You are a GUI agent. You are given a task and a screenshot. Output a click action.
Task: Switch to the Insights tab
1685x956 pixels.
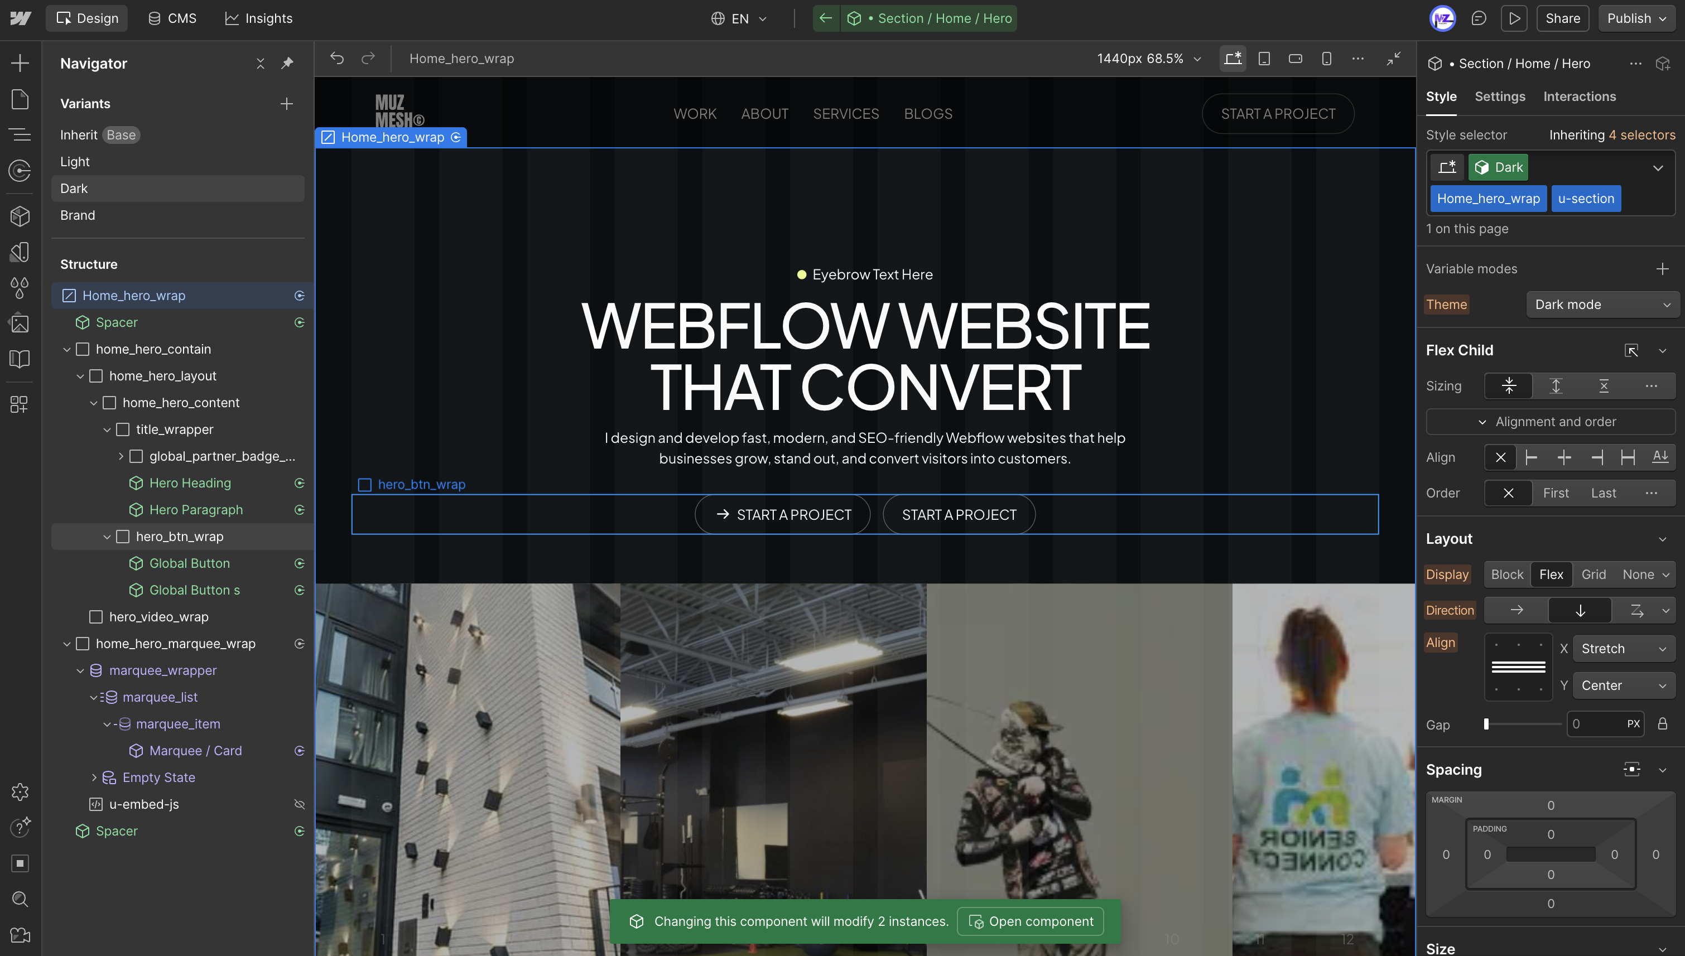pyautogui.click(x=258, y=18)
